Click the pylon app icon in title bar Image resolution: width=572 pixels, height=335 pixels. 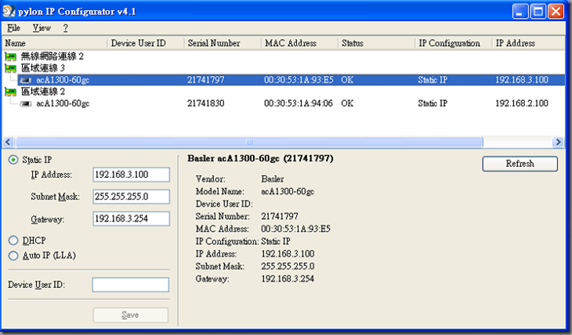[x=9, y=11]
